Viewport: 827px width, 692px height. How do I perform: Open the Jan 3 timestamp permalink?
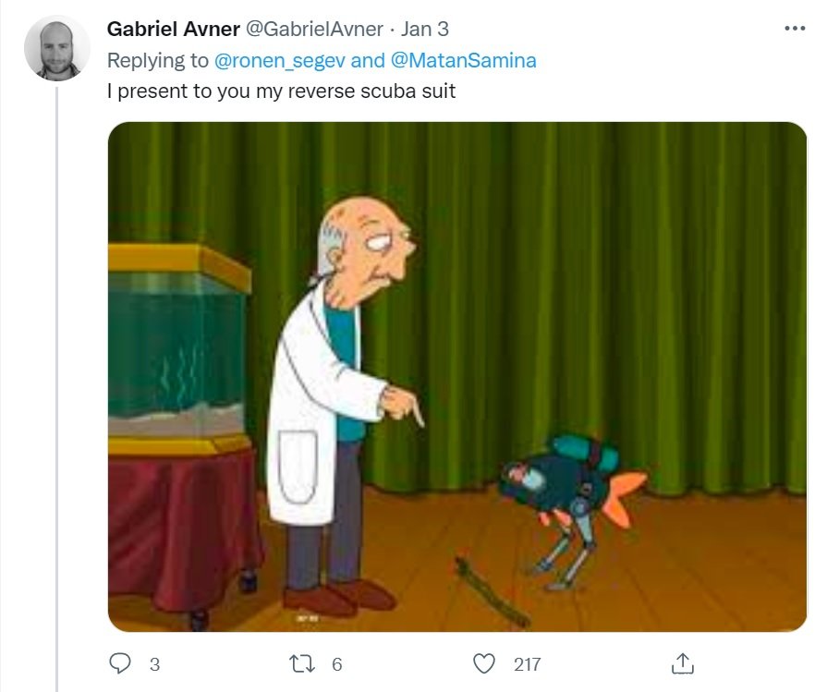tap(424, 29)
